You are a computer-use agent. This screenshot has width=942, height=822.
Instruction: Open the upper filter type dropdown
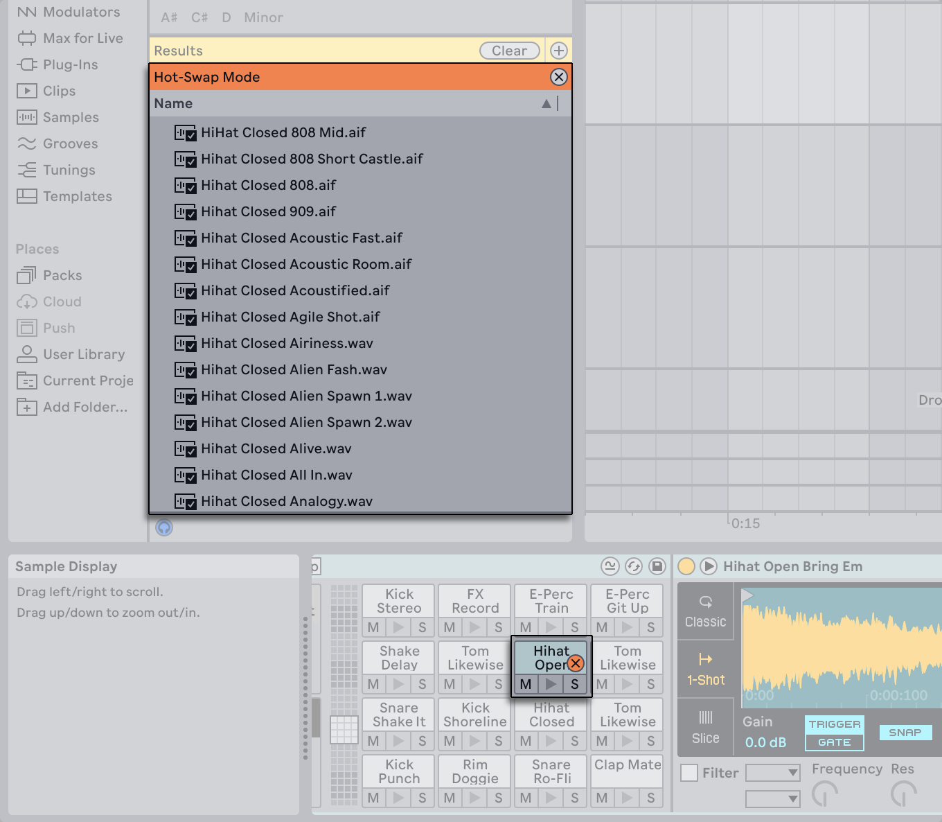(772, 772)
